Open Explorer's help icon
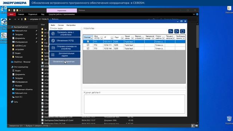Image resolution: width=233 pixels, height=131 pixels. coord(197,15)
